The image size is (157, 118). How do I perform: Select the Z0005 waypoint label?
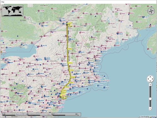[72, 70]
